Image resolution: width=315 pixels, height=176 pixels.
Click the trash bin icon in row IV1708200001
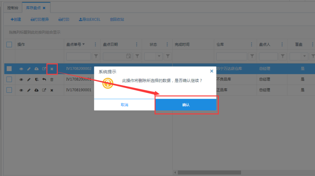pos(52,79)
